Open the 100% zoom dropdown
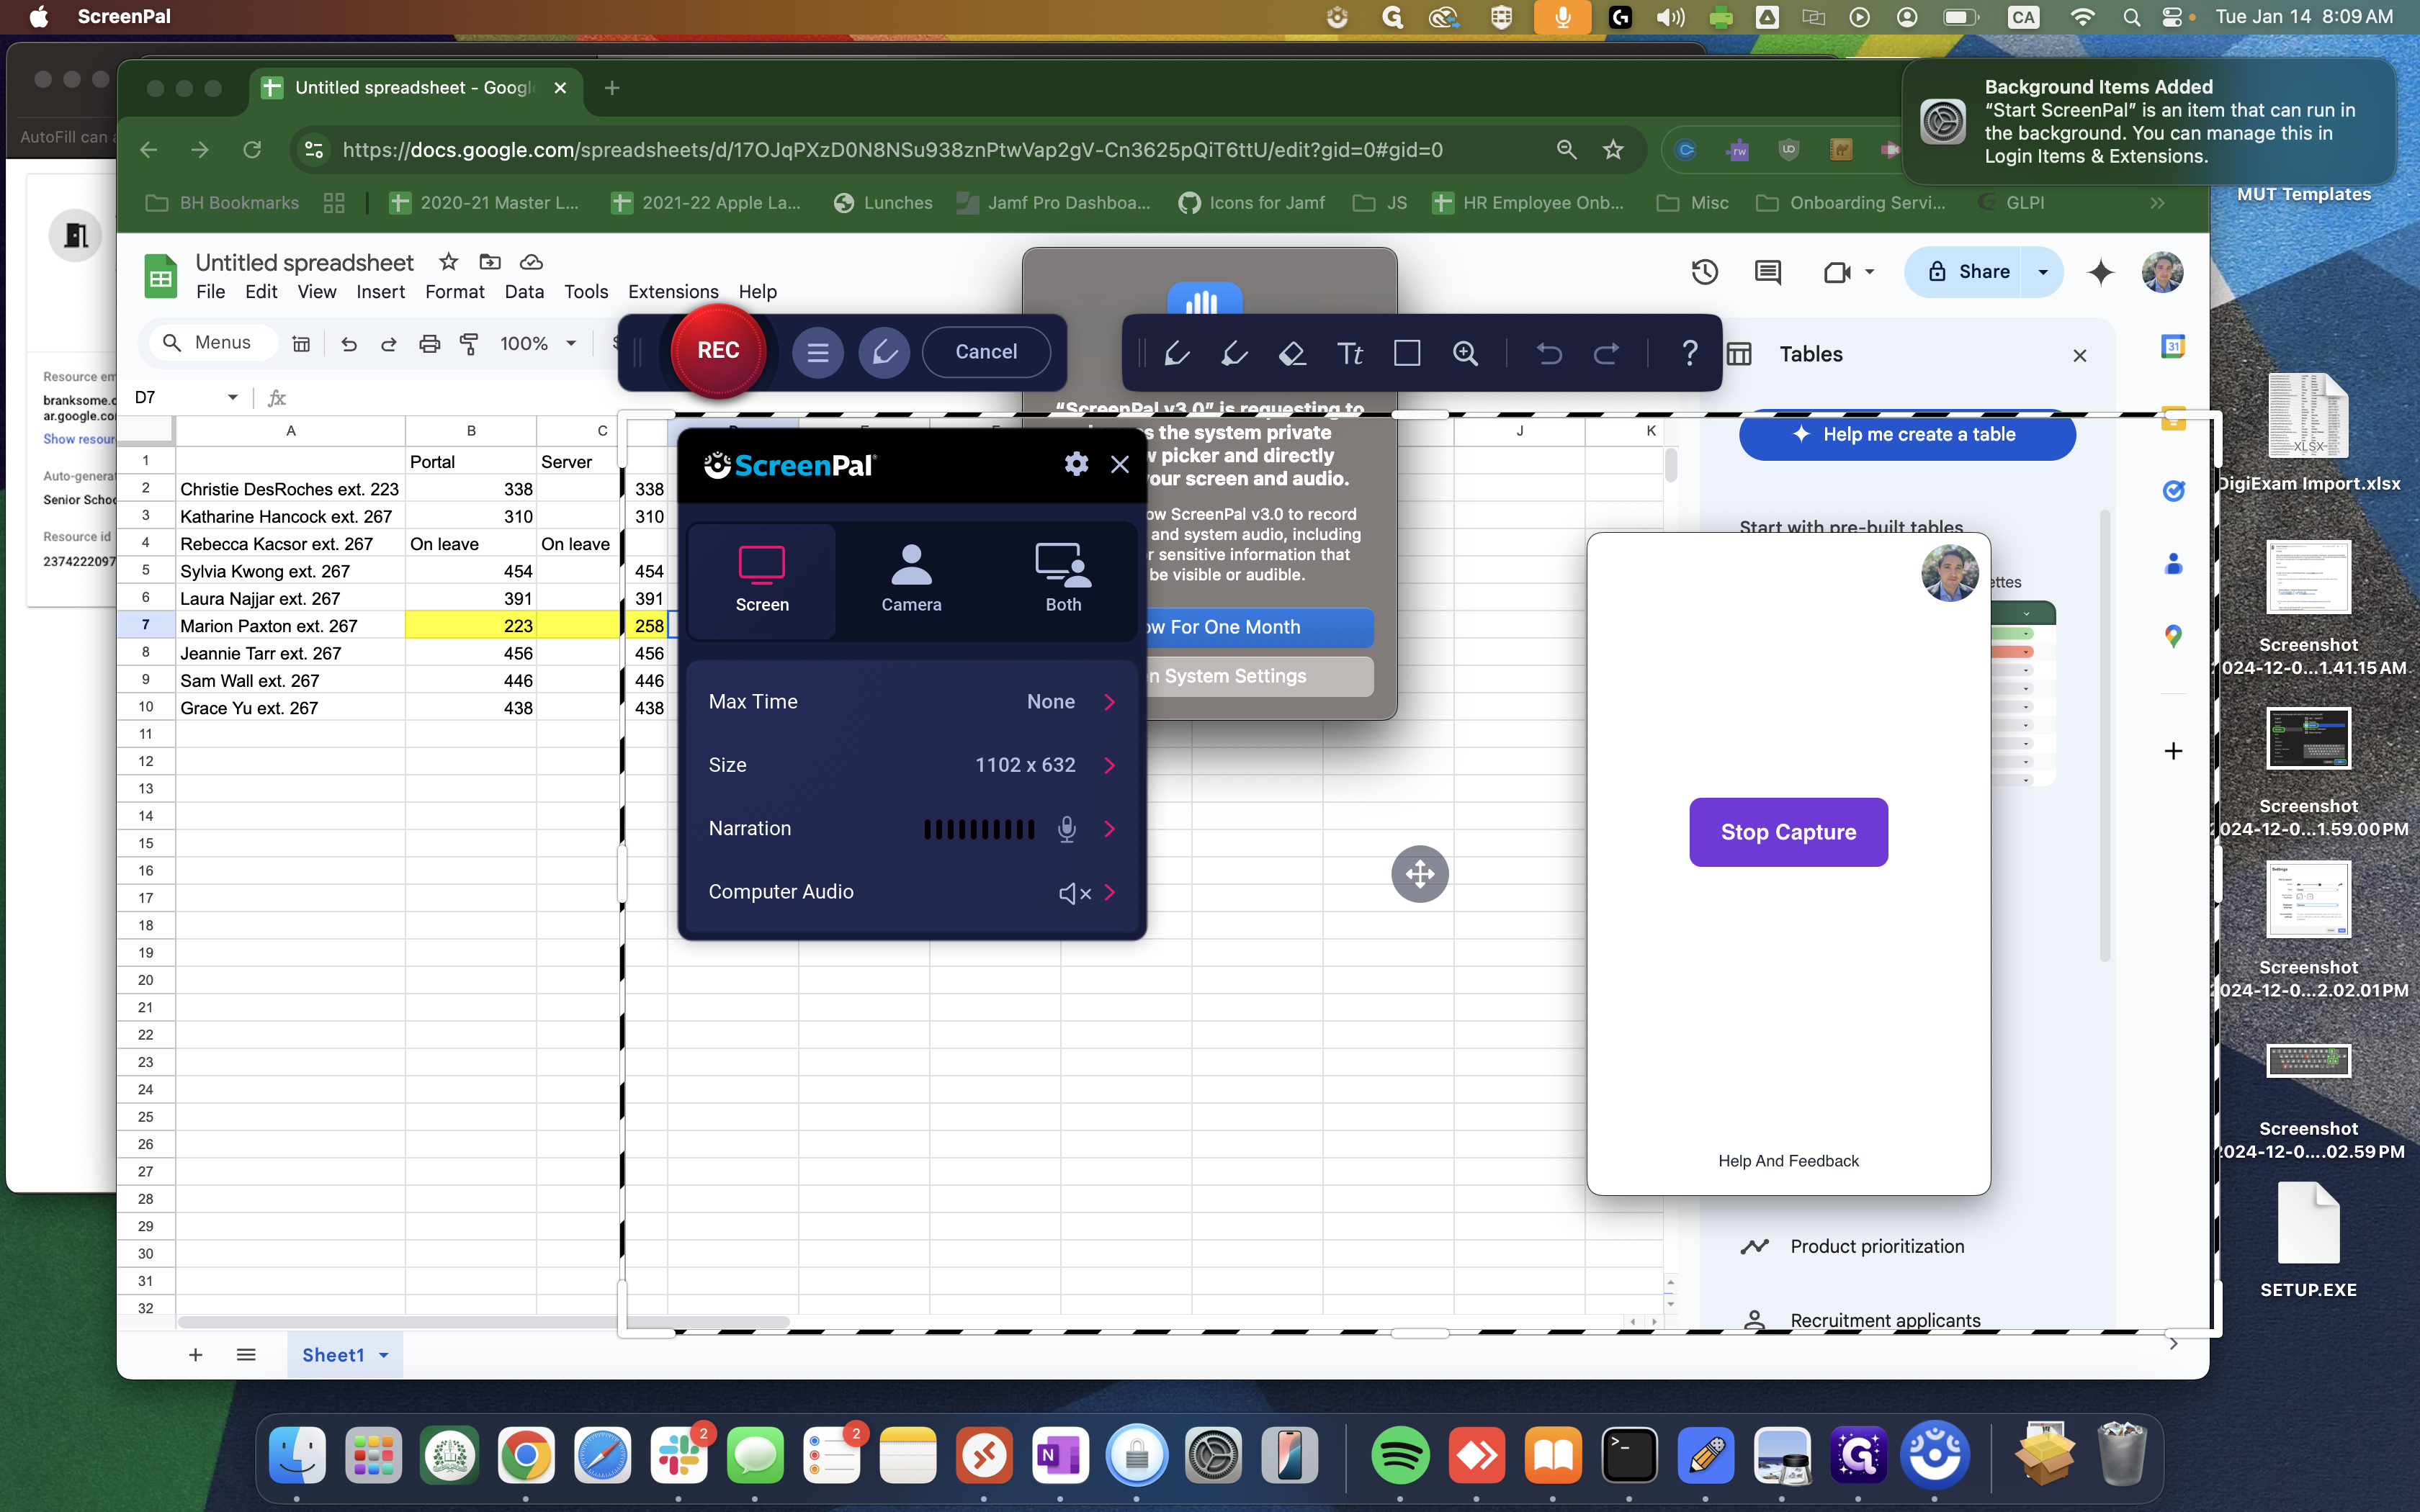The height and width of the screenshot is (1512, 2420). click(x=538, y=344)
